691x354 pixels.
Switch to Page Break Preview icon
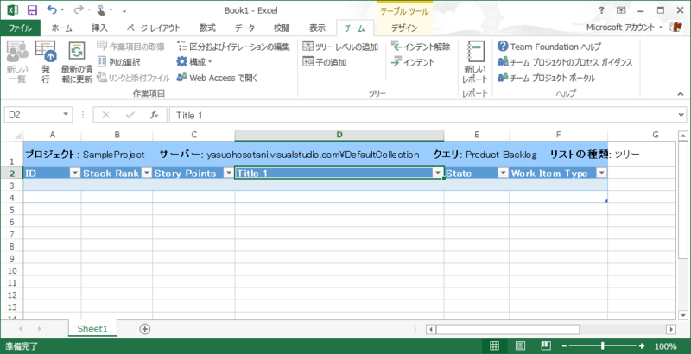[546, 345]
